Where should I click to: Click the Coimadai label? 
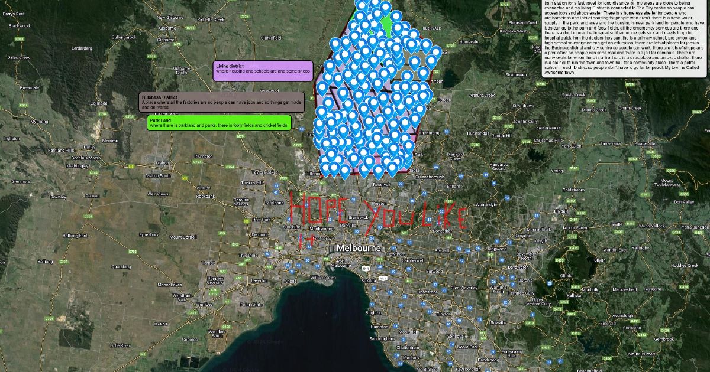click(99, 103)
